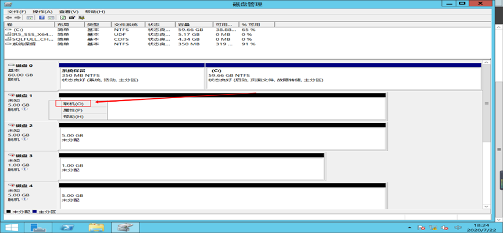Click the CDFS file system cell

(x=121, y=39)
